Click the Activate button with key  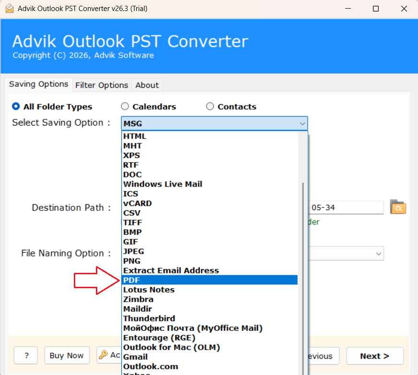pyautogui.click(x=109, y=355)
